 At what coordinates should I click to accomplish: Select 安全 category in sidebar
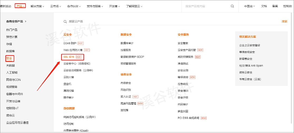point(9,59)
